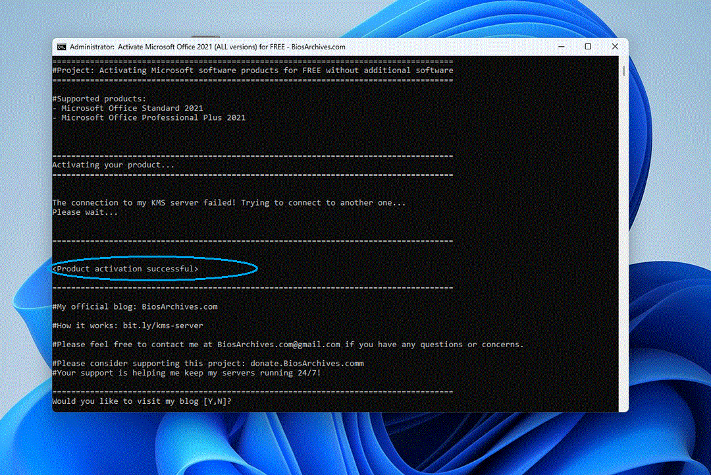The image size is (711, 475).
Task: Click the command prompt icon in the title bar
Action: [x=62, y=47]
